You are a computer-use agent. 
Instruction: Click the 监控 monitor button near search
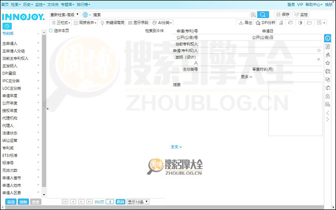coord(301,15)
